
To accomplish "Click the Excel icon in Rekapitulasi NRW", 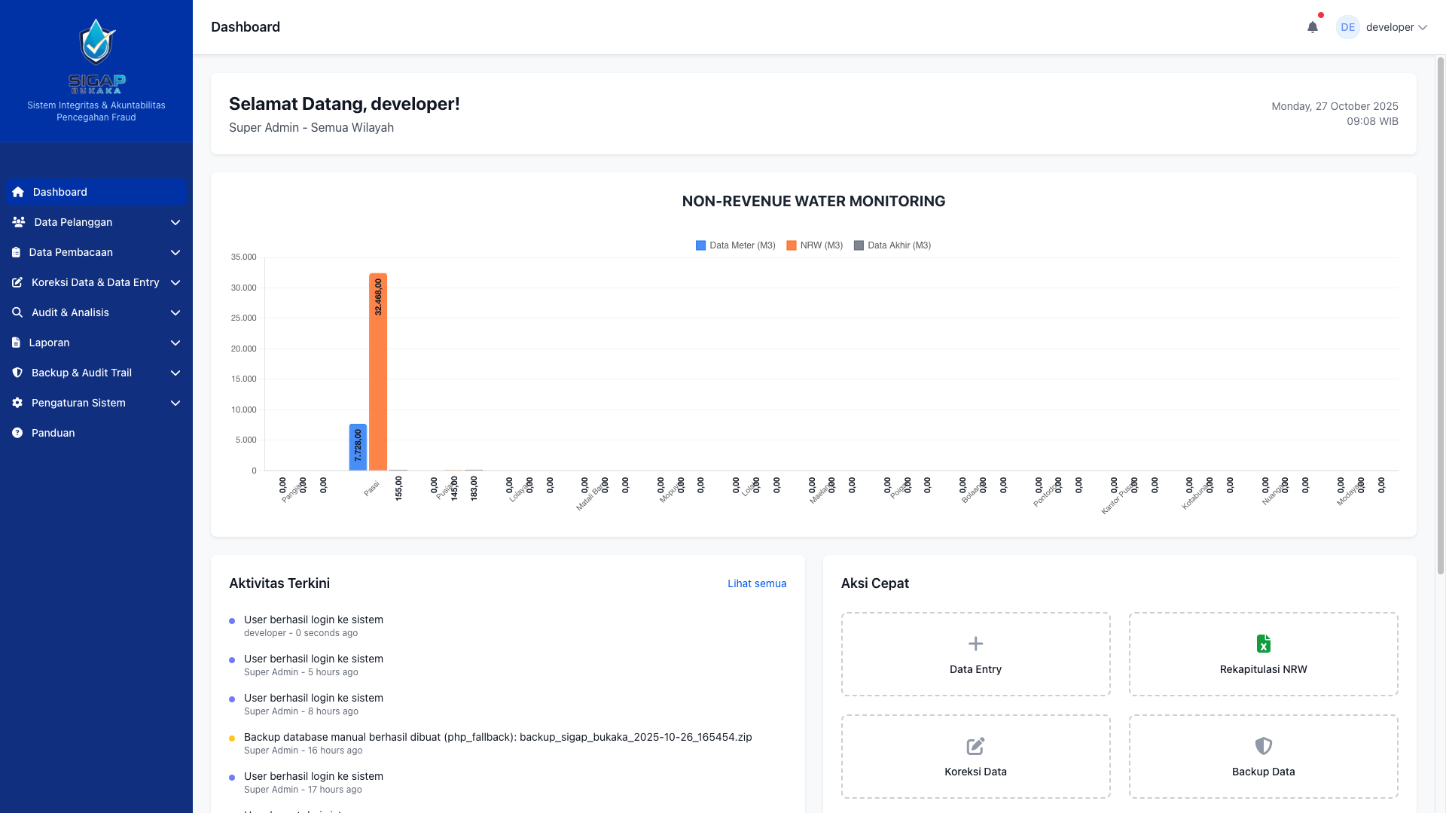I will (x=1263, y=644).
